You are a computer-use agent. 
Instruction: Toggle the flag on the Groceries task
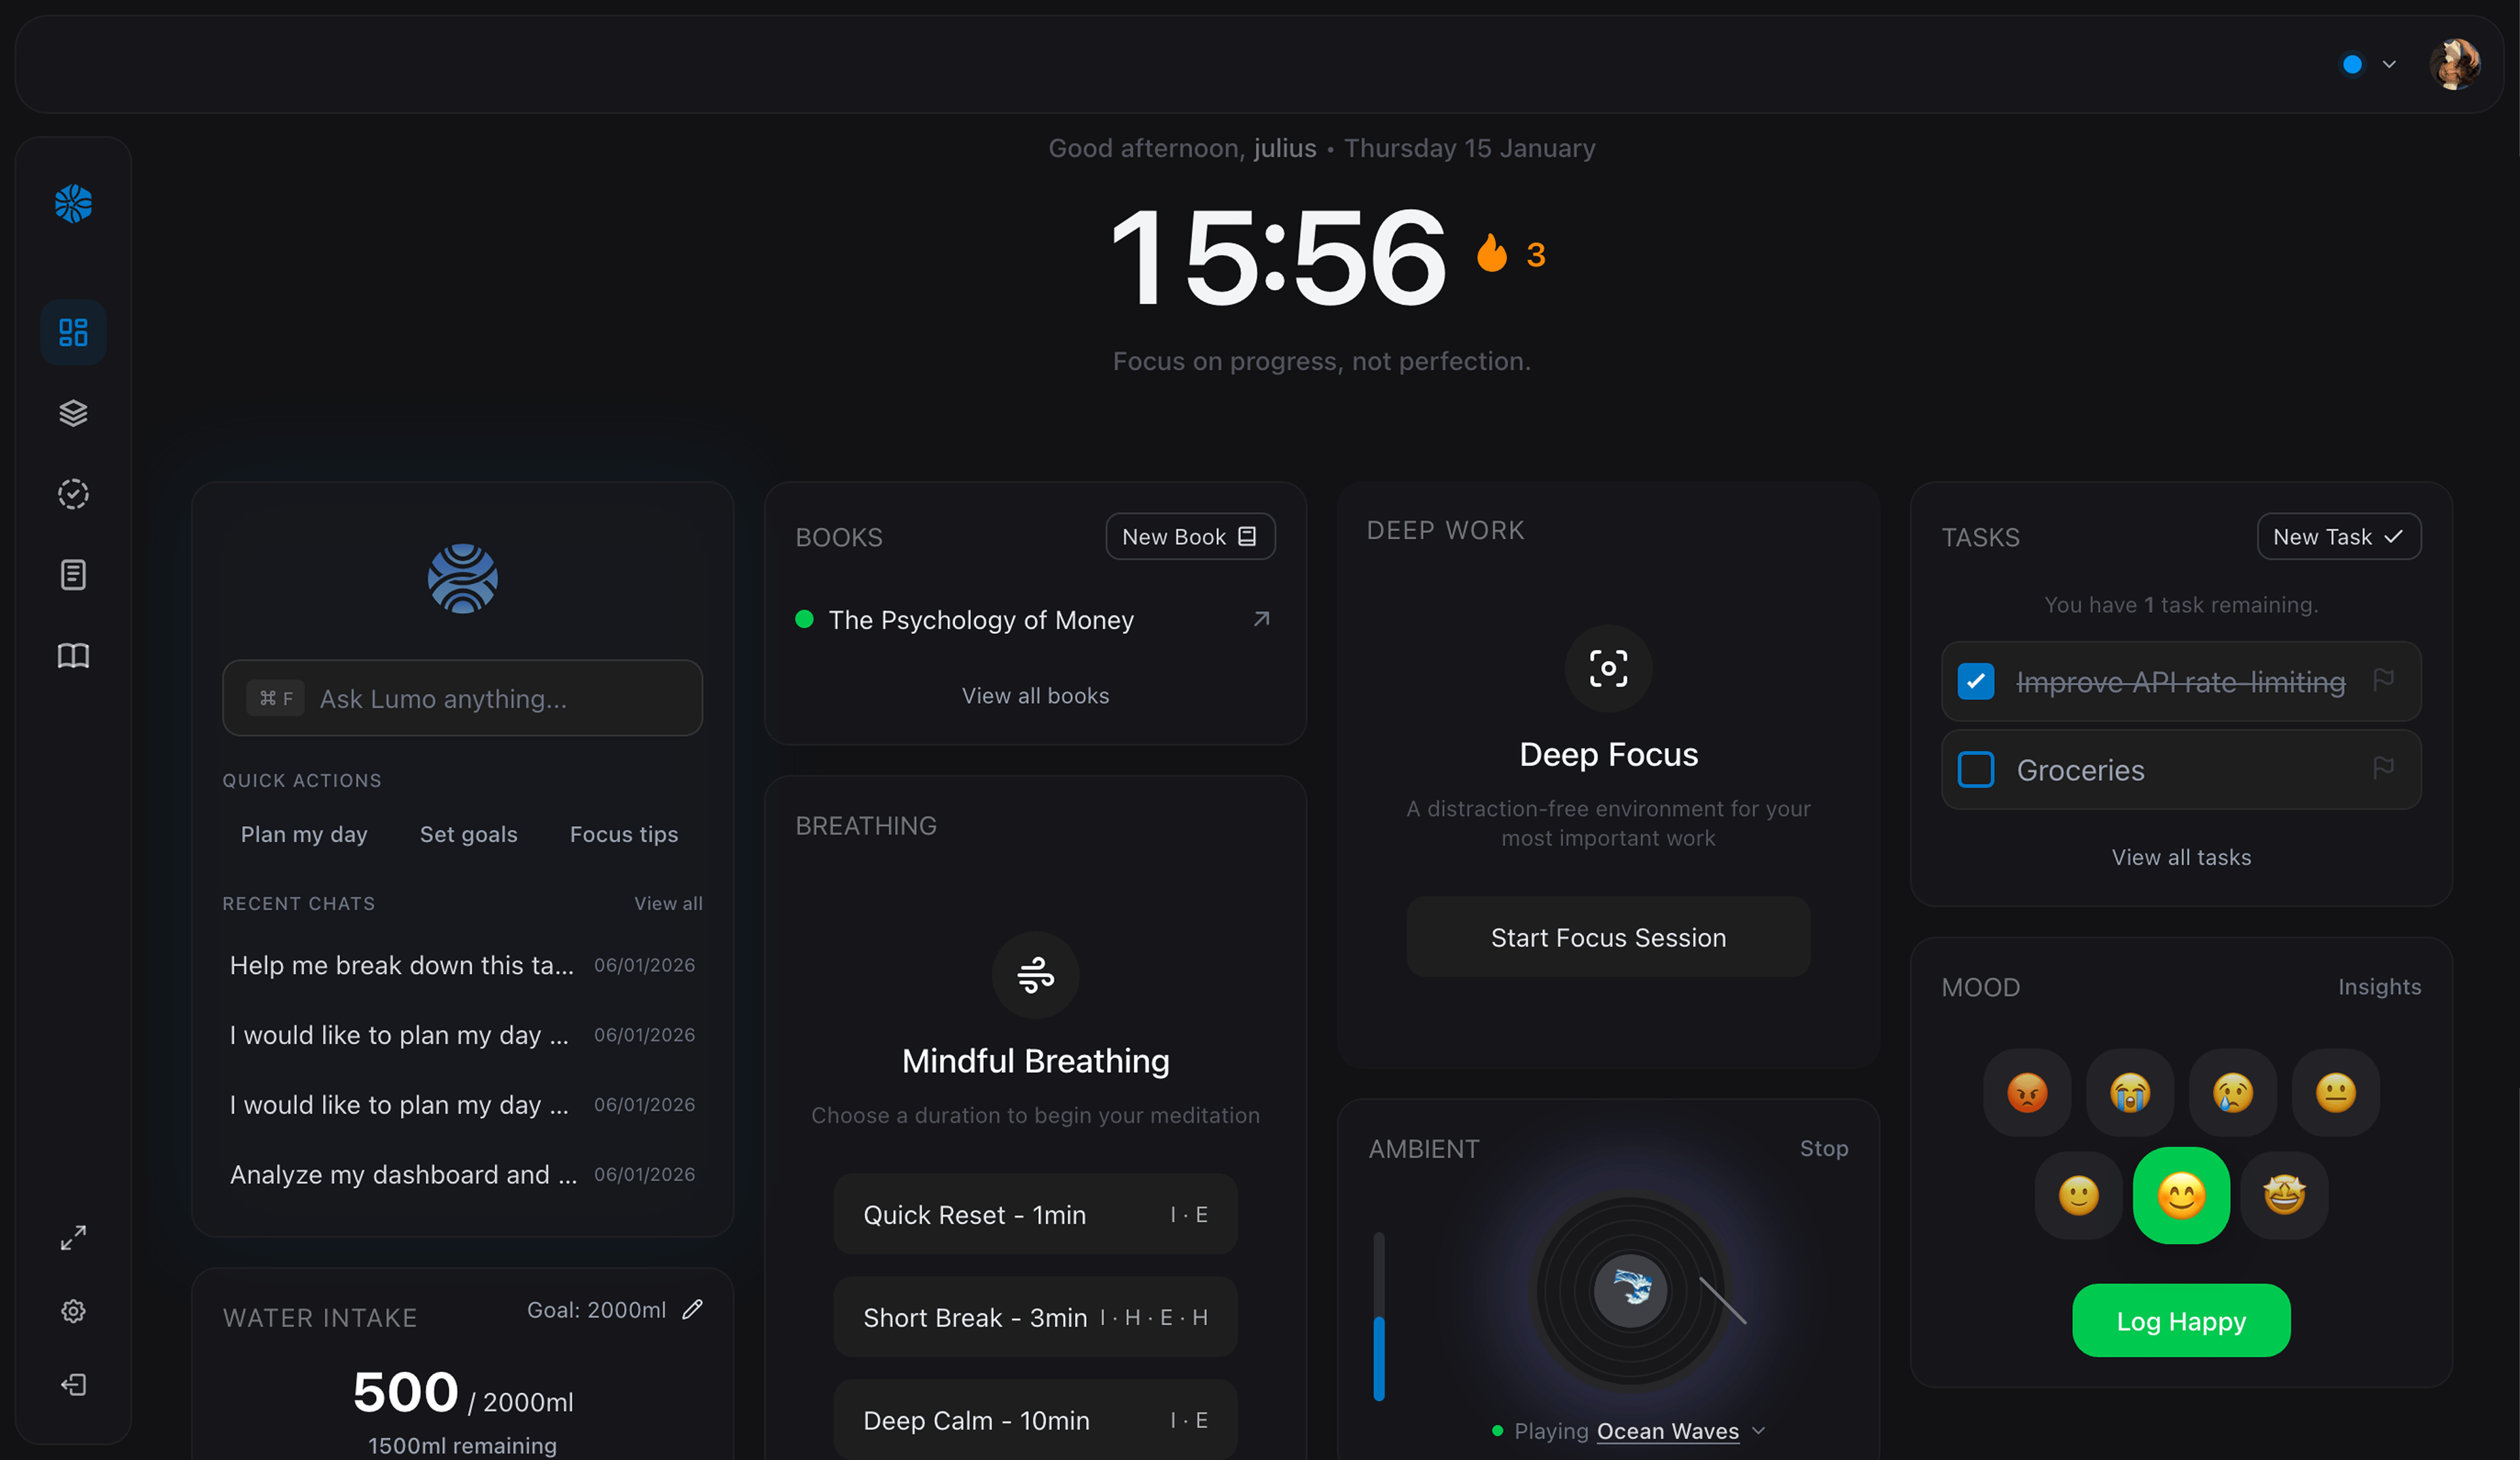2386,768
